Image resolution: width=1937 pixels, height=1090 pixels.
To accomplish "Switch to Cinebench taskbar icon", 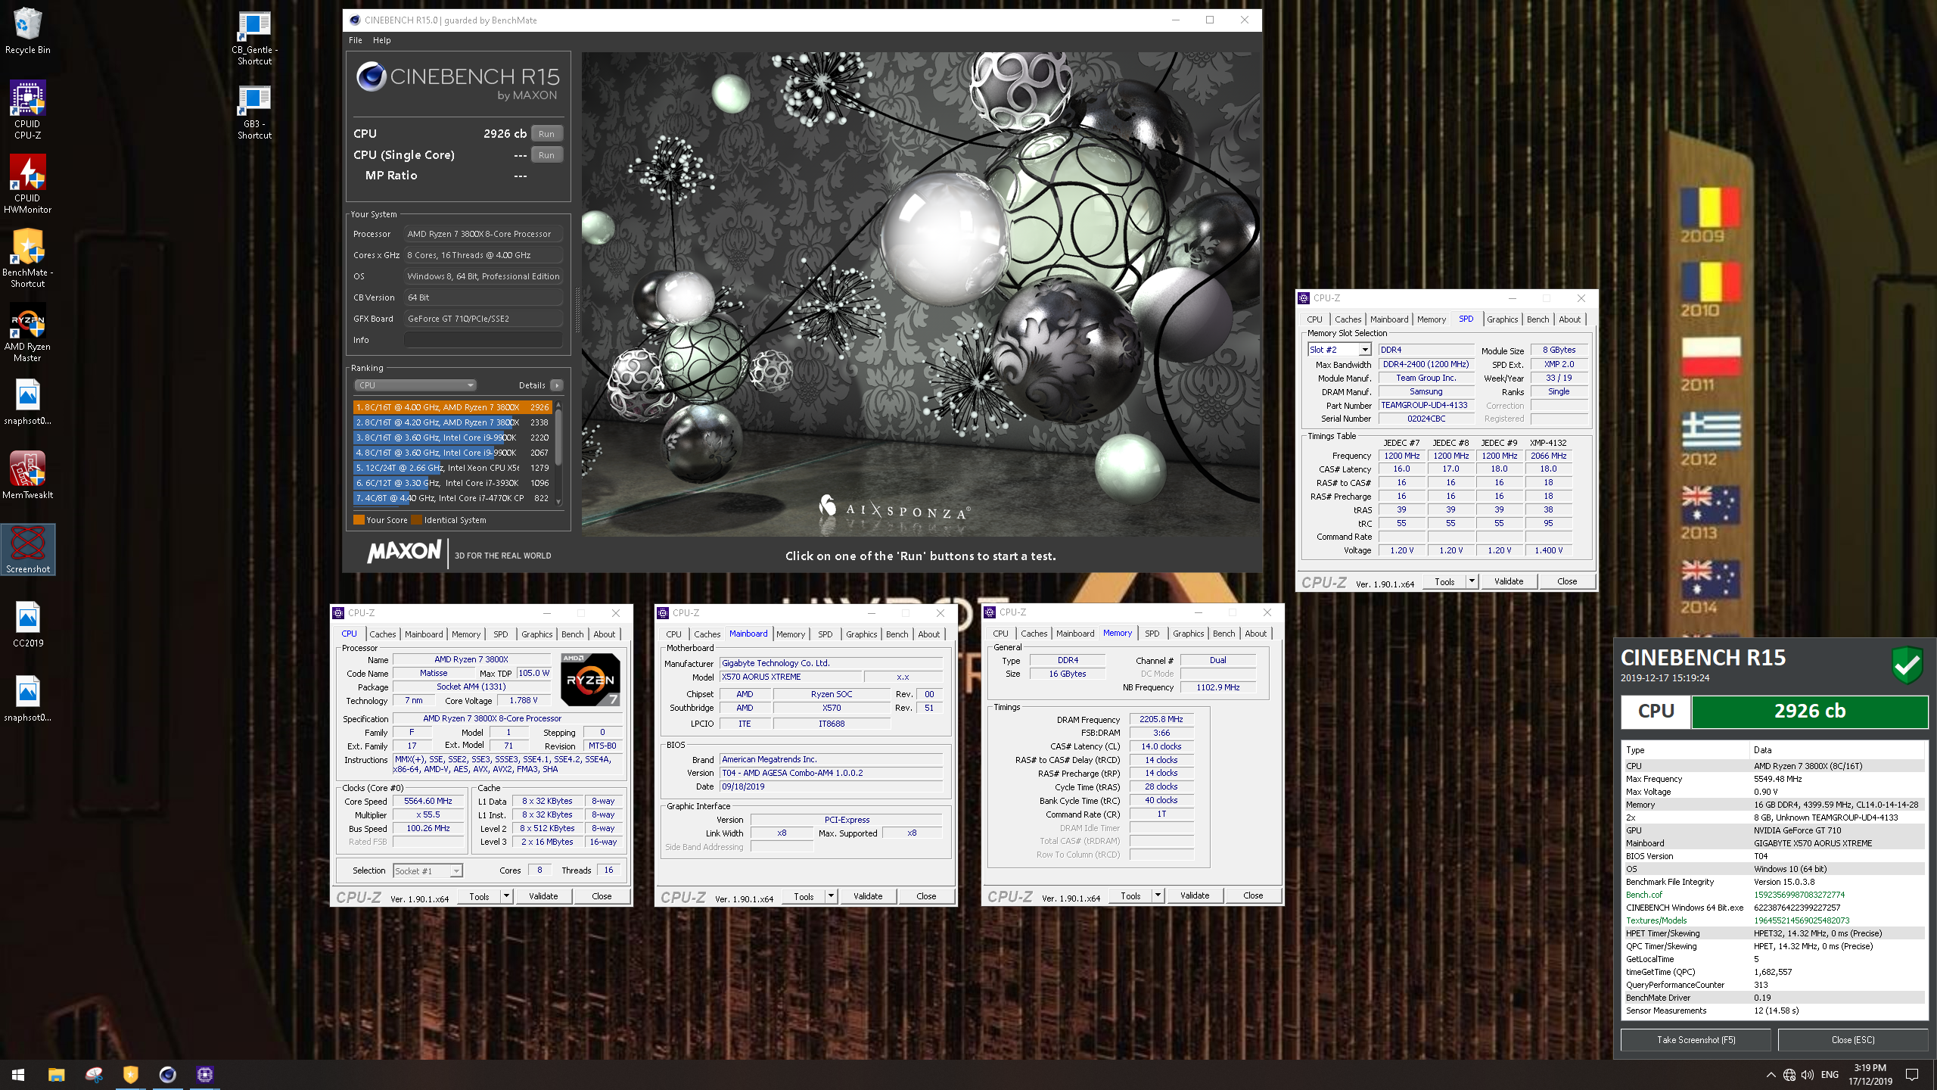I will (x=167, y=1074).
